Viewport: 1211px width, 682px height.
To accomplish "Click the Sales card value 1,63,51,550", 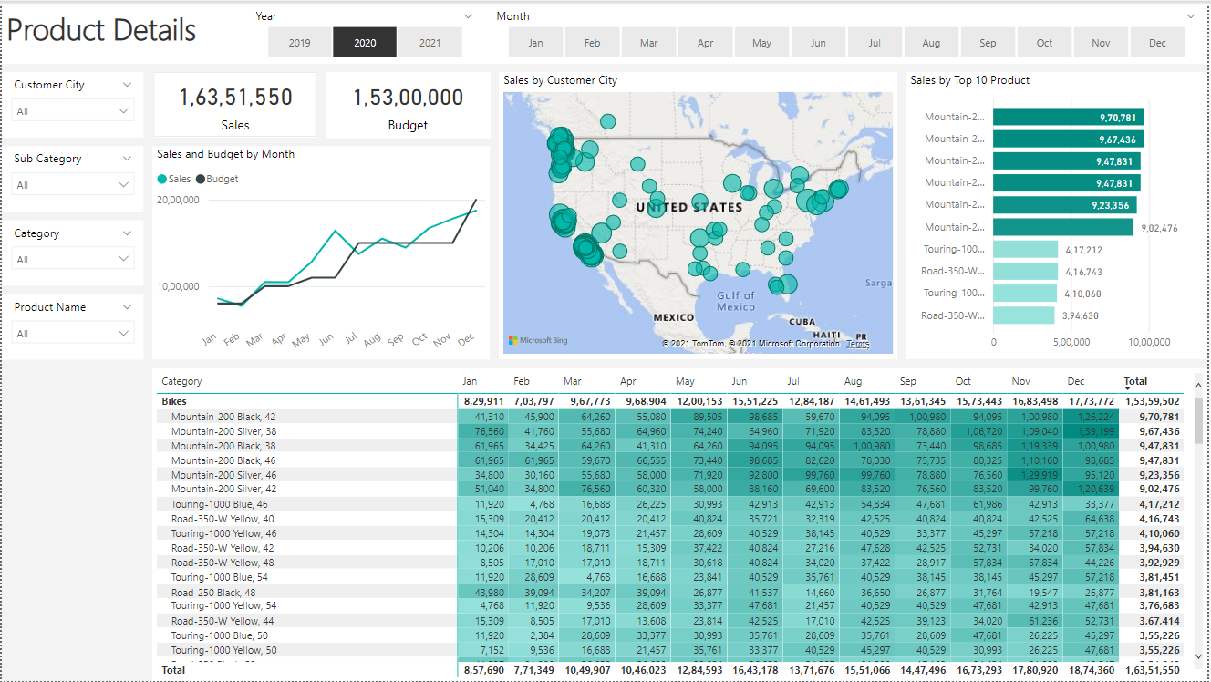I will click(x=235, y=98).
